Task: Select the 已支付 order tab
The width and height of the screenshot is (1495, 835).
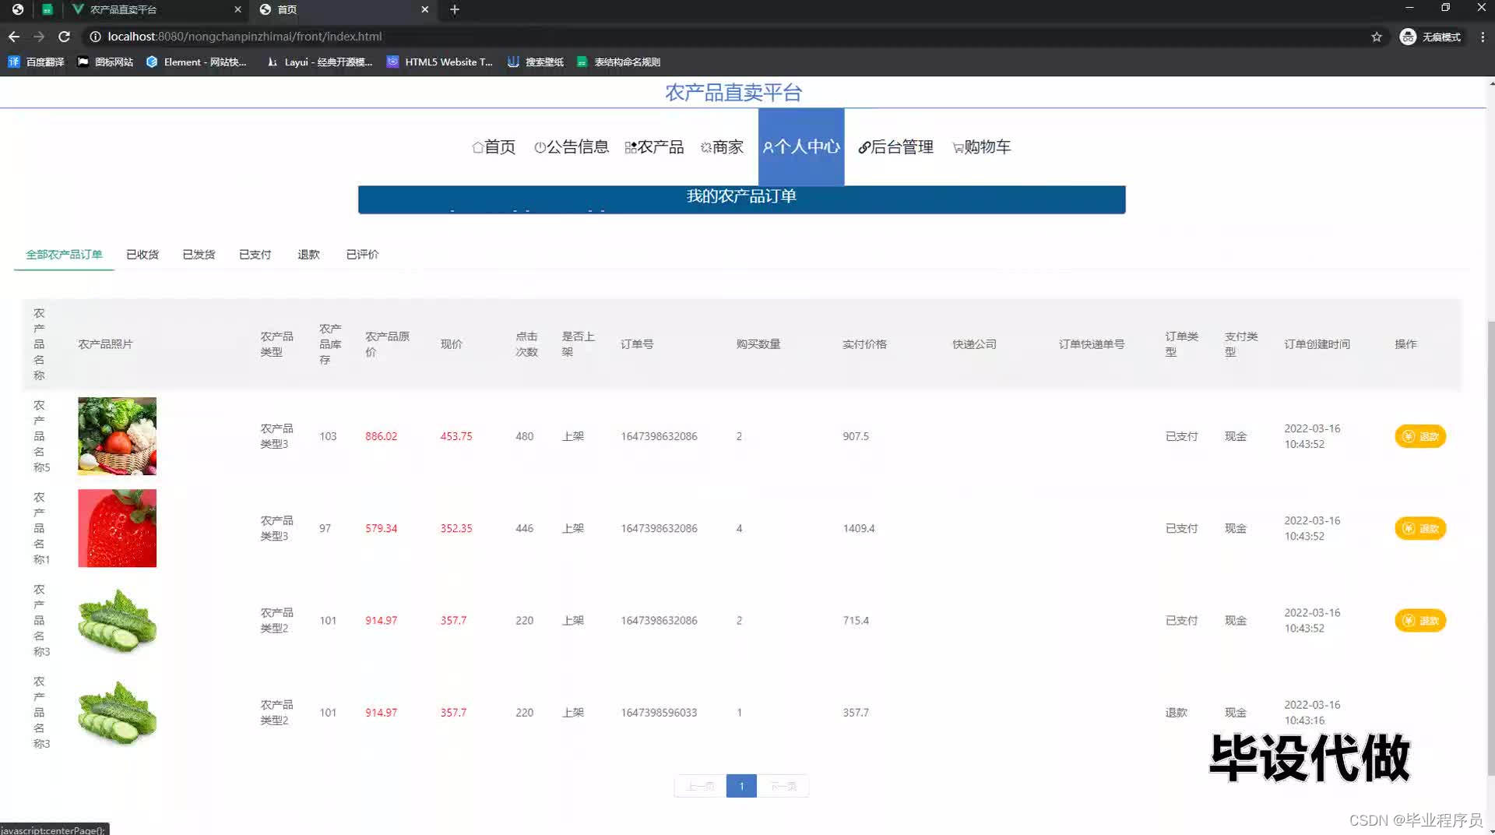Action: [255, 255]
